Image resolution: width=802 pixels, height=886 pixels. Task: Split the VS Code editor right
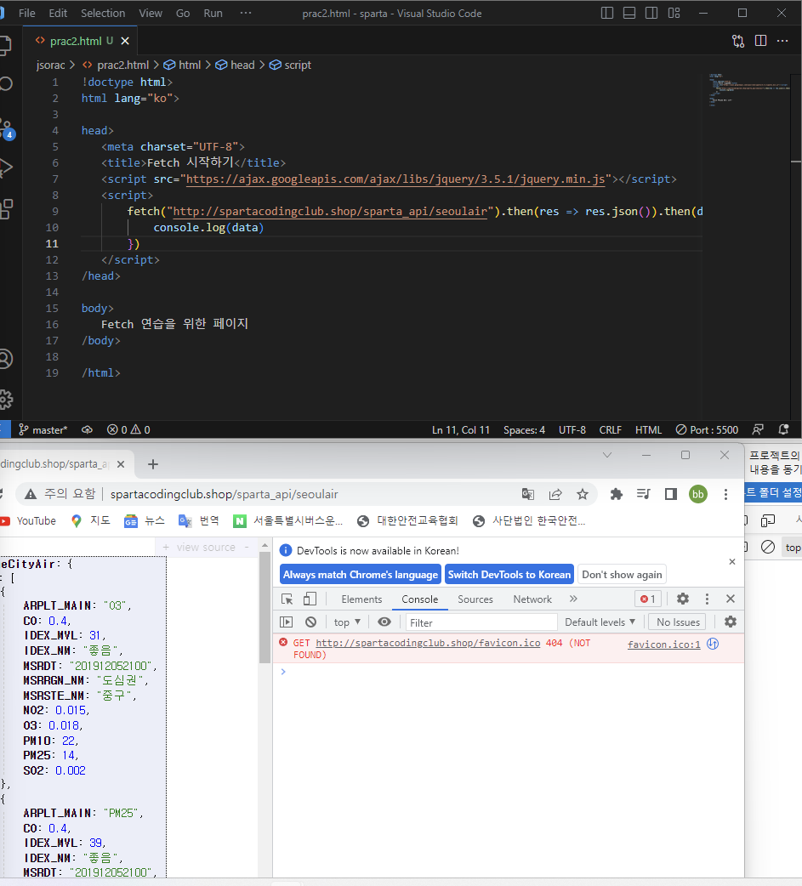(760, 41)
